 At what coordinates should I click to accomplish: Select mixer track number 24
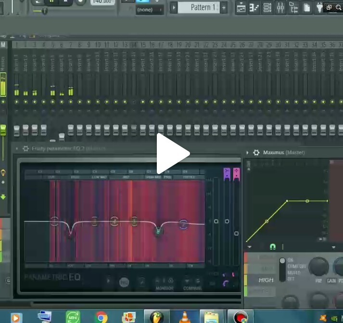[x=224, y=45]
